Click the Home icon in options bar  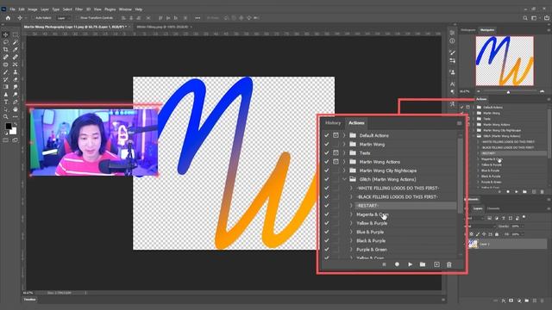click(x=8, y=18)
